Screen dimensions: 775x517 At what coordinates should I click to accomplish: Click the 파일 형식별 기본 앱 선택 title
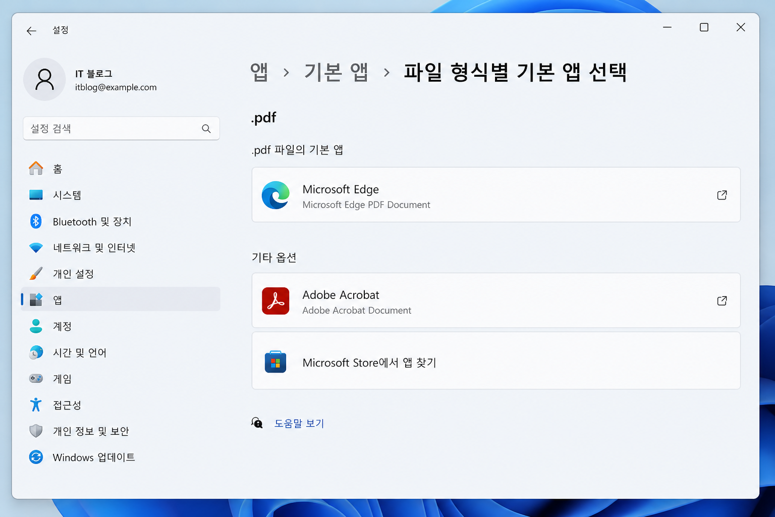pyautogui.click(x=515, y=72)
